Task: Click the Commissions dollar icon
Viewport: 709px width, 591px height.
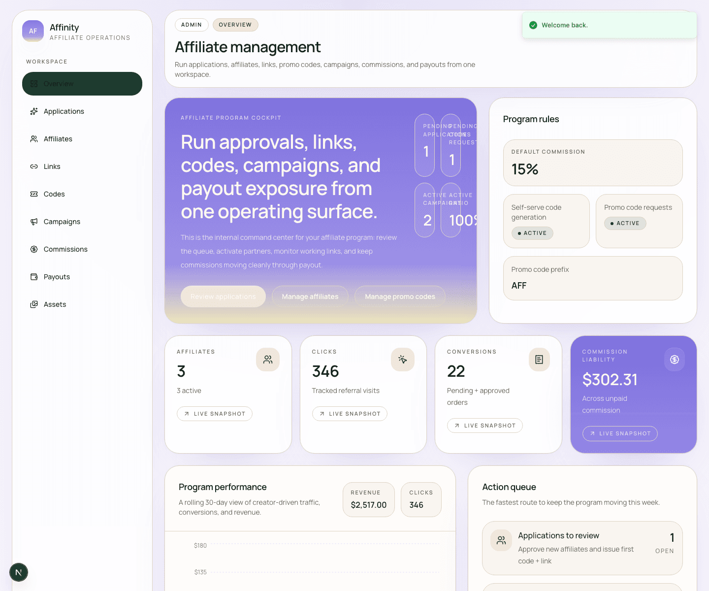Action: (x=33, y=249)
